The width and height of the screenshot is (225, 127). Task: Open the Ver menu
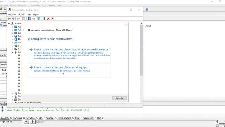(x=29, y=14)
